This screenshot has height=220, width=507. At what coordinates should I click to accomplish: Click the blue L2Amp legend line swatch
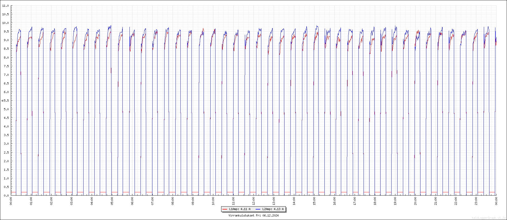tap(258, 209)
